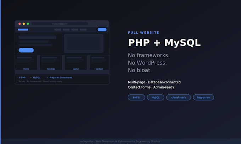Click the hero image placeholder in mockup
This screenshot has height=144, width=241.
tap(84, 43)
